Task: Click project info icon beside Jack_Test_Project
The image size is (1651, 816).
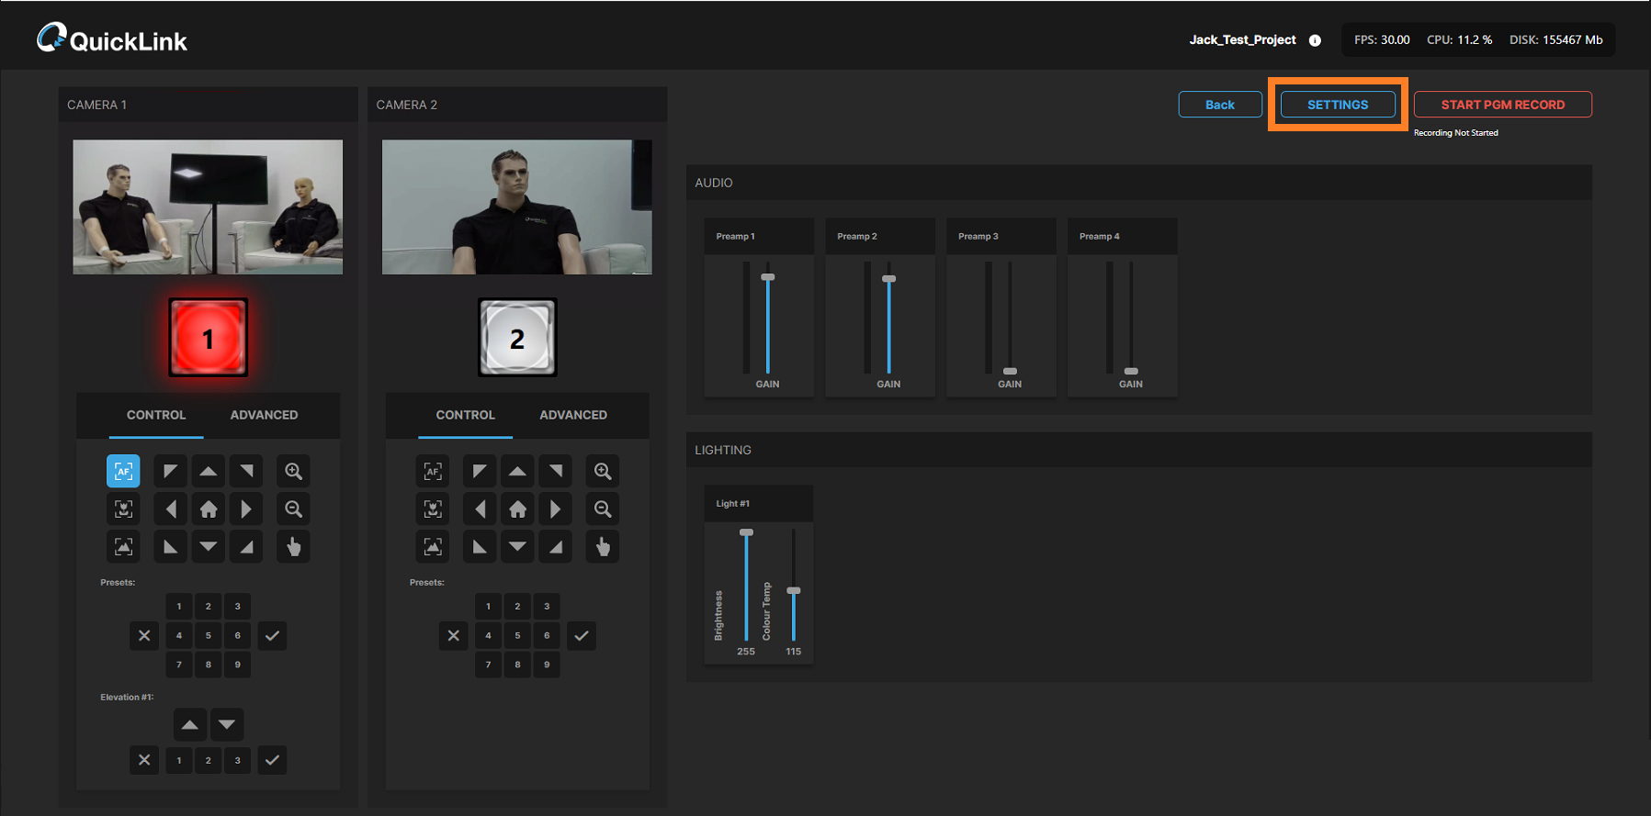Action: 1315,40
